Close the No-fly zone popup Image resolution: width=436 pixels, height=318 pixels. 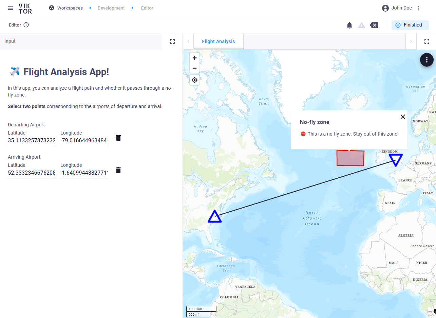coord(403,117)
